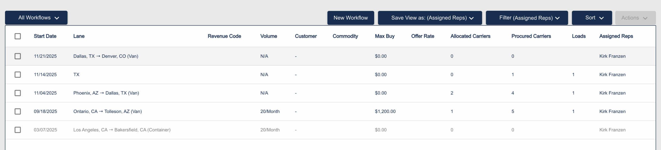Select the checkbox for 11/14/2025 TX row

tap(18, 75)
